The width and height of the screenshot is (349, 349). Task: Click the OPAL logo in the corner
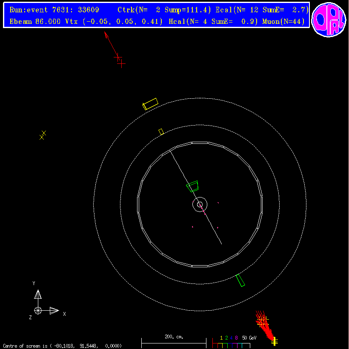point(329,19)
